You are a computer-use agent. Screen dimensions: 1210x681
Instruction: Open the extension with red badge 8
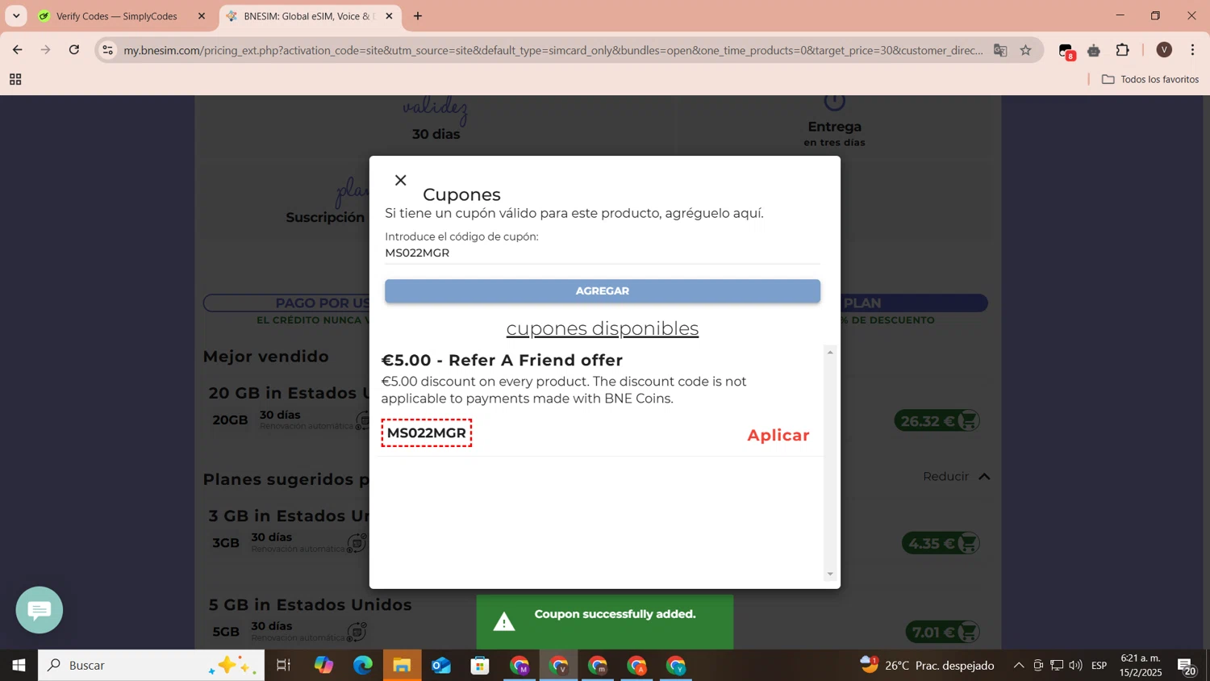click(x=1066, y=52)
